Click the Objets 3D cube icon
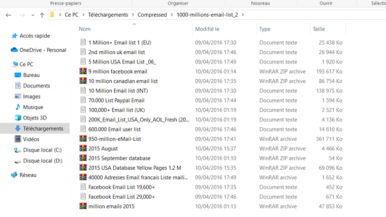This screenshot has height=217, width=386. click(x=18, y=118)
